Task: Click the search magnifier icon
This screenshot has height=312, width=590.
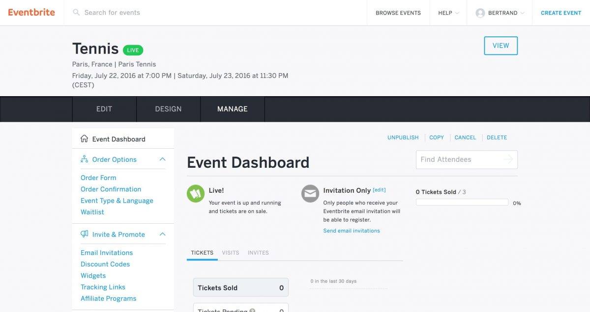Action: (76, 13)
